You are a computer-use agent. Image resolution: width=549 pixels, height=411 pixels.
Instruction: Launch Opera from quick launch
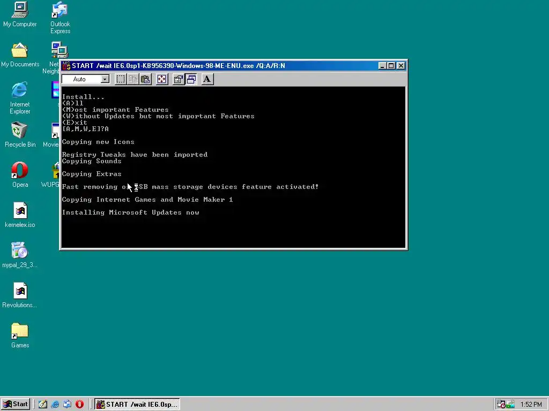pyautogui.click(x=79, y=405)
